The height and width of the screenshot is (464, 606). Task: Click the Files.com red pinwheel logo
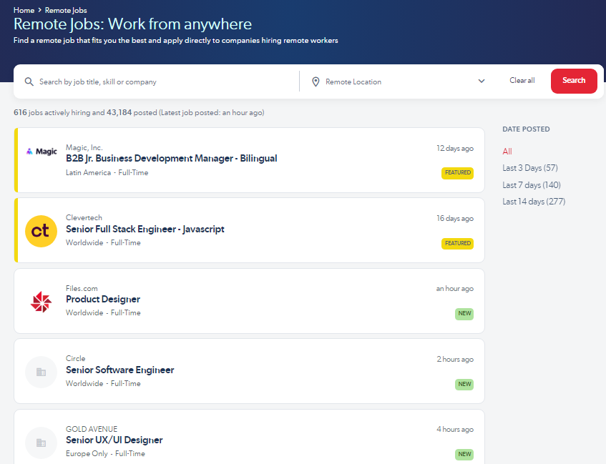[x=41, y=302]
